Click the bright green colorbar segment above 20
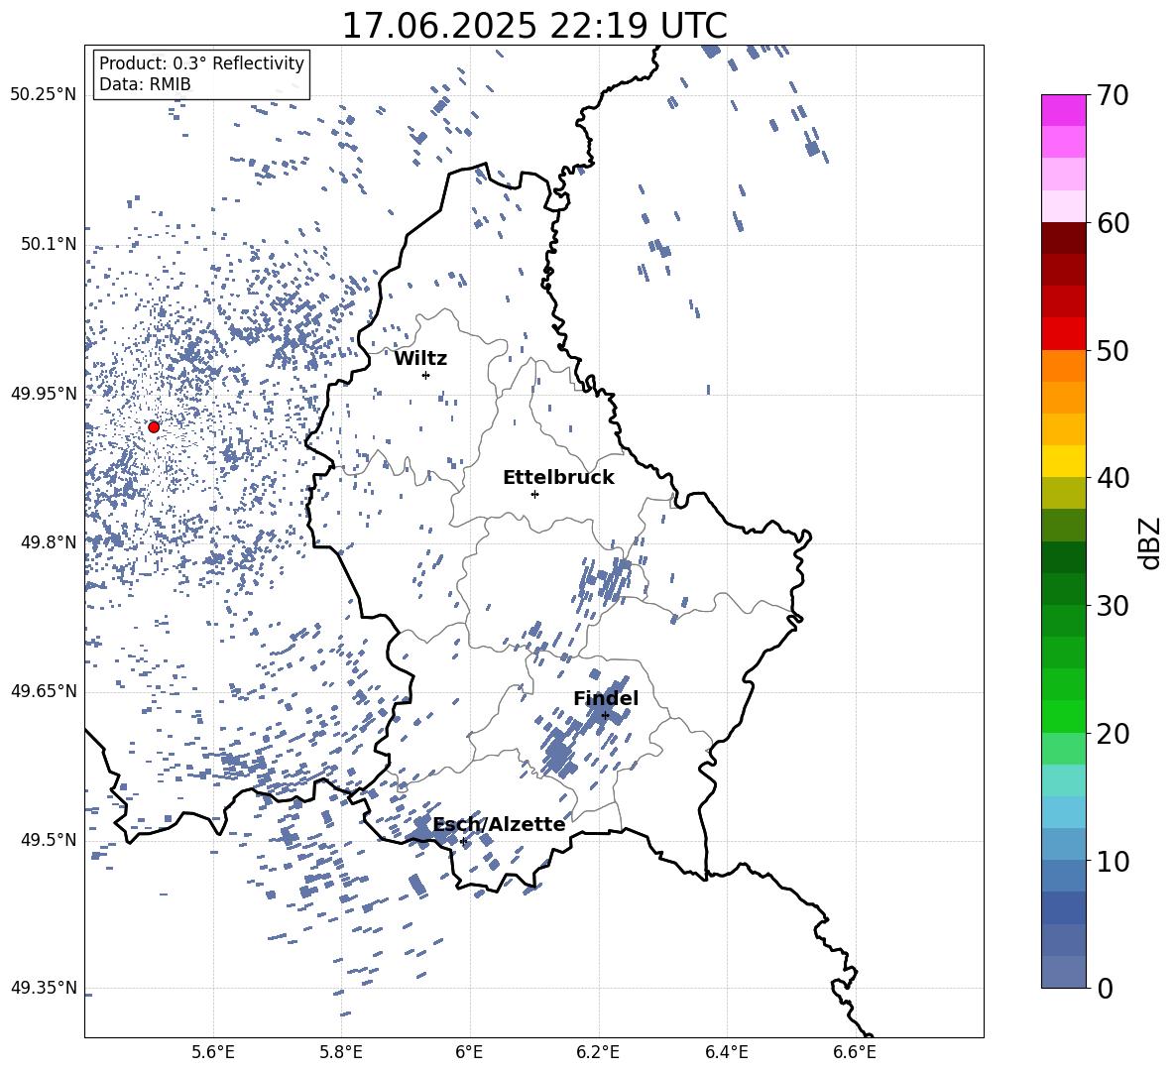 coord(1063,716)
